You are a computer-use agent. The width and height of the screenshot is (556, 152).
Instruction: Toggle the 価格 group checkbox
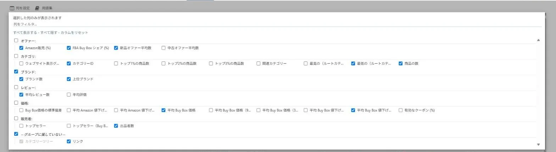[16, 103]
